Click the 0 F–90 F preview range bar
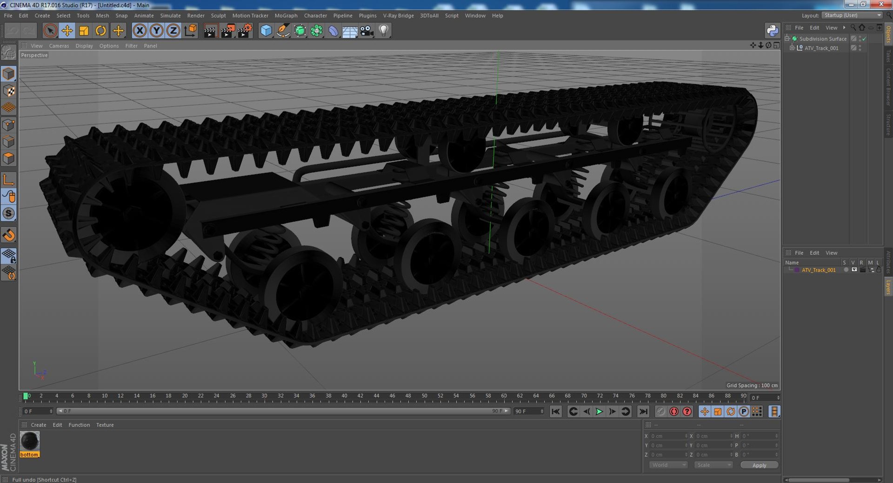The height and width of the screenshot is (483, 893). pos(283,411)
